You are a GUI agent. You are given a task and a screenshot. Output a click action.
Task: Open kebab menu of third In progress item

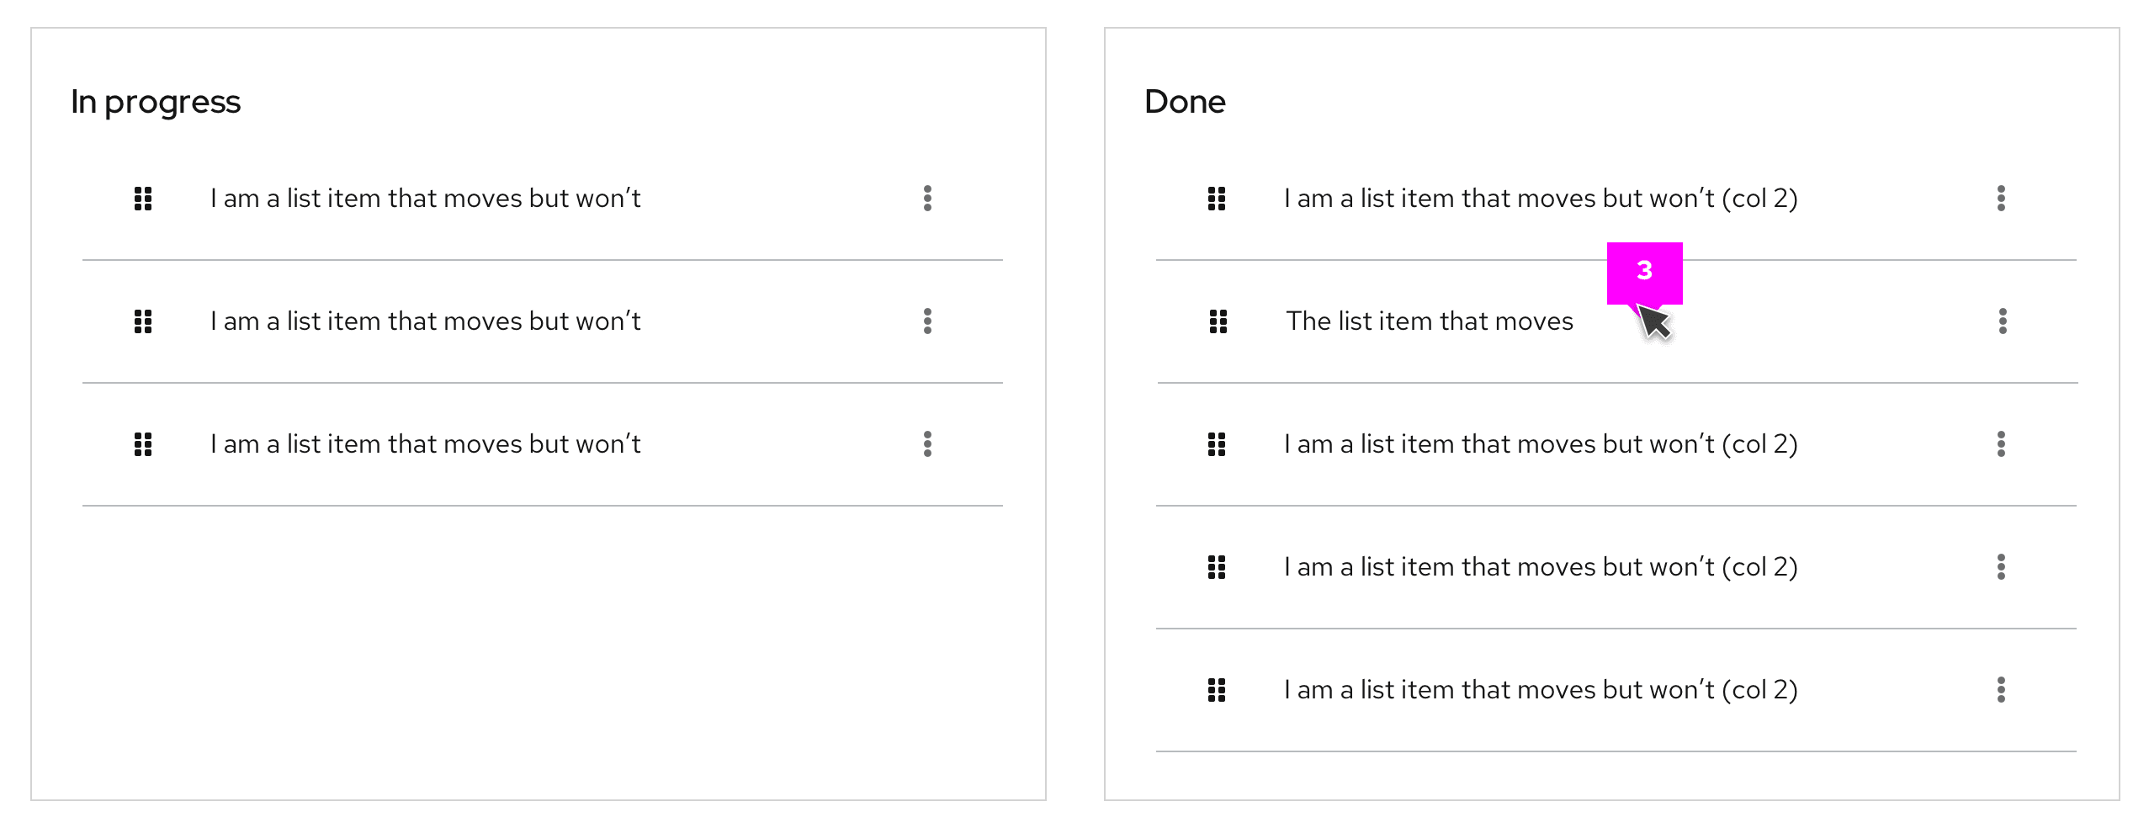[x=927, y=444]
